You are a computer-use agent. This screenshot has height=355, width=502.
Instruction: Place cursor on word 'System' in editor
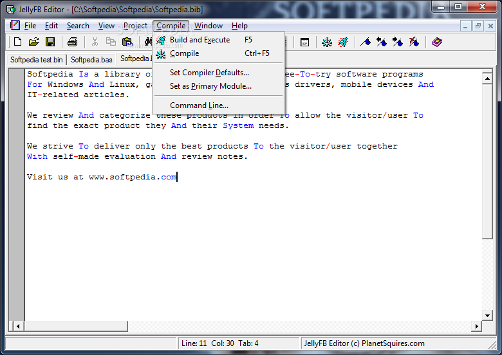coord(238,125)
